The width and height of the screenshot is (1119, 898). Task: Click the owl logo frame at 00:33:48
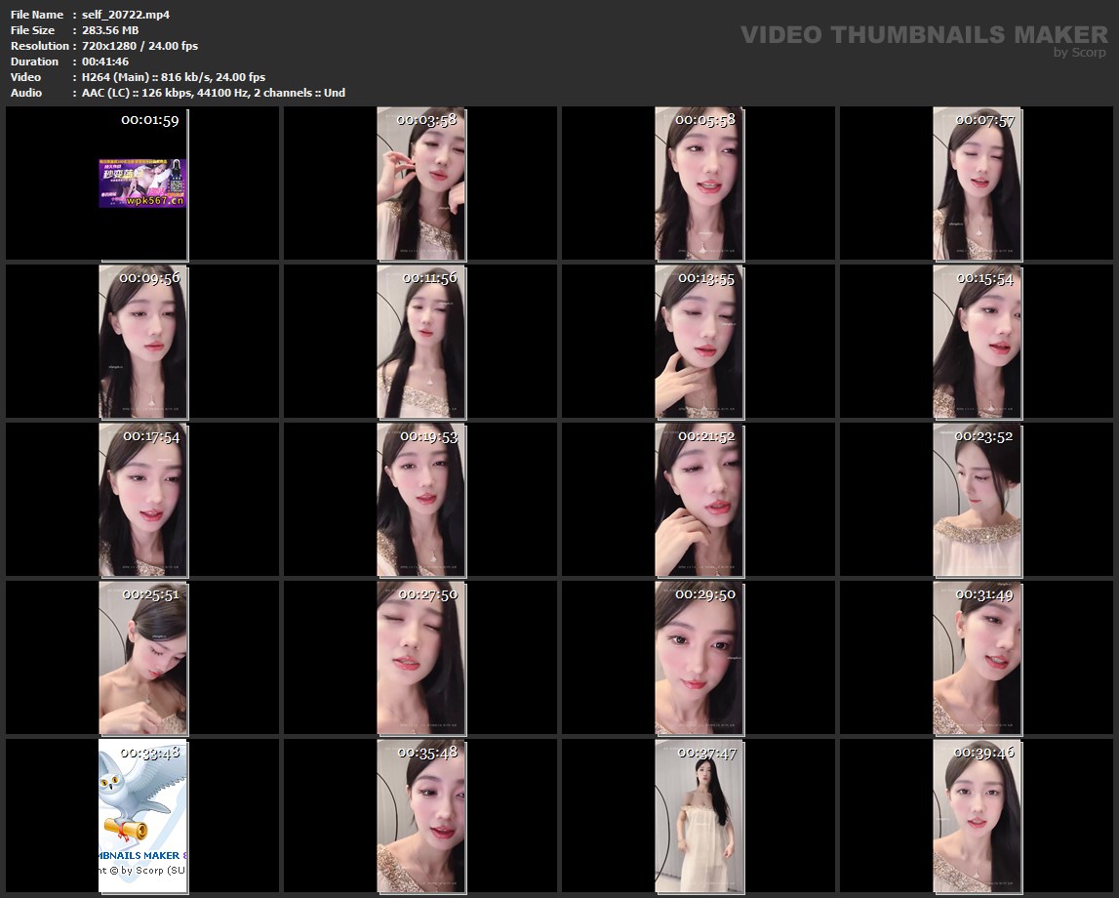(142, 816)
